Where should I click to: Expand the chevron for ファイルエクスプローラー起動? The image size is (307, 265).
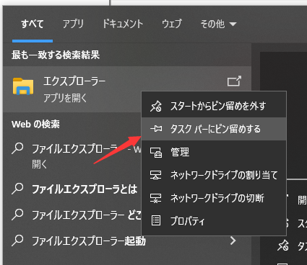click(233, 241)
